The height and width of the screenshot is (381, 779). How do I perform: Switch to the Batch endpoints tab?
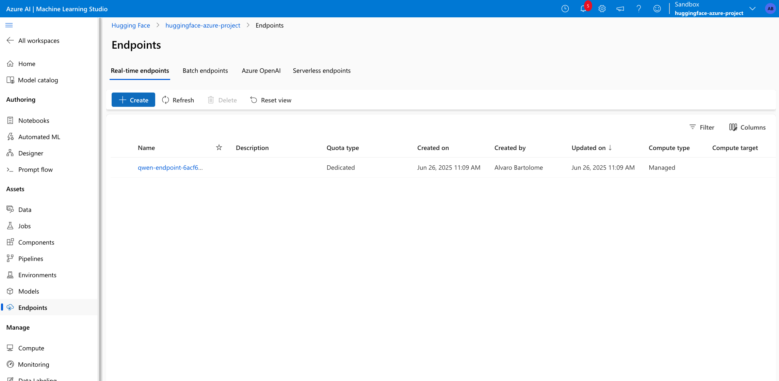[x=205, y=70]
